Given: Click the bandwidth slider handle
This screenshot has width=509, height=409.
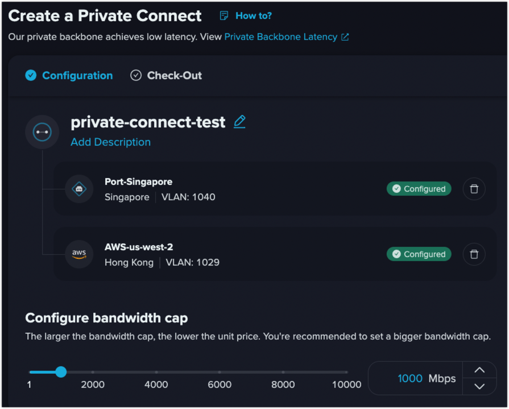Looking at the screenshot, I should coord(61,371).
